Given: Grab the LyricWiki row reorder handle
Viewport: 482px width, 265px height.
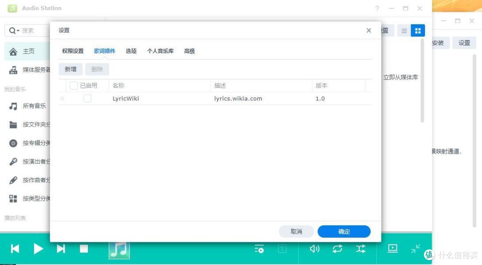Looking at the screenshot, I should tap(62, 98).
